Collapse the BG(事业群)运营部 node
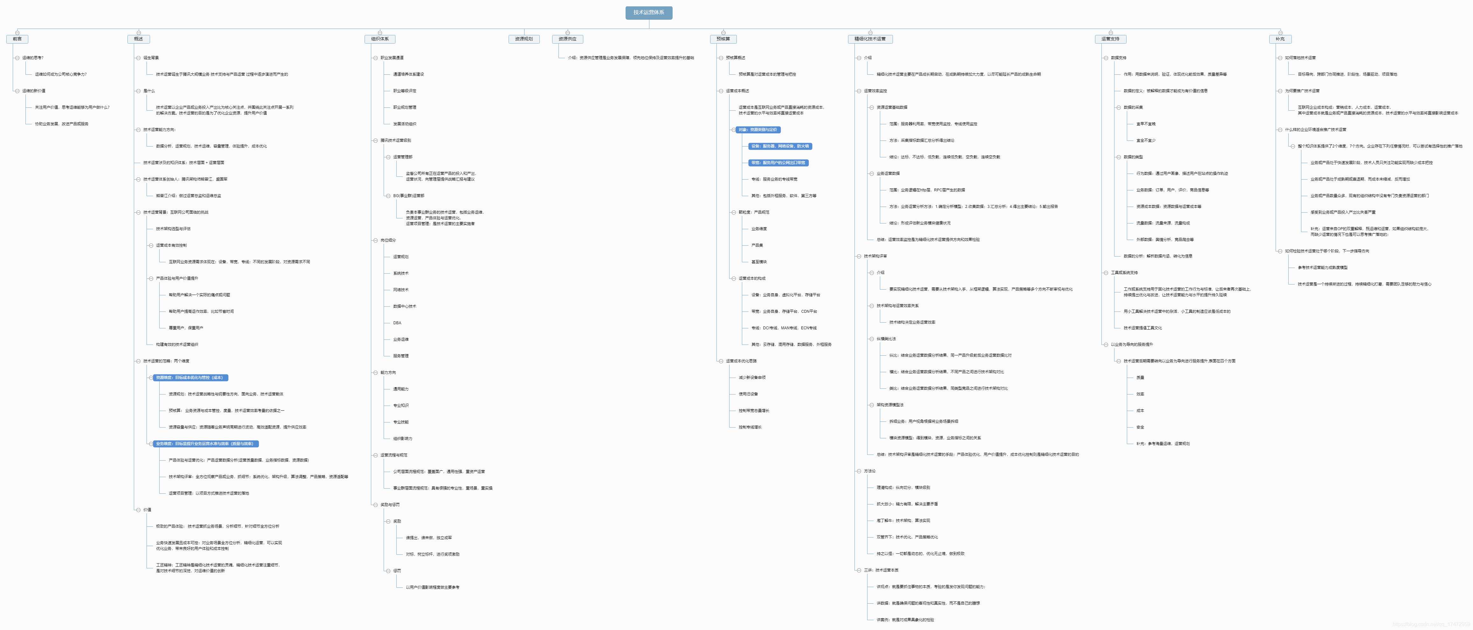This screenshot has width=1473, height=630. click(x=388, y=195)
